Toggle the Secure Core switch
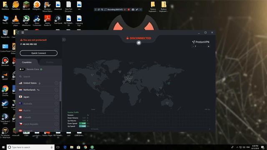 [22, 69]
